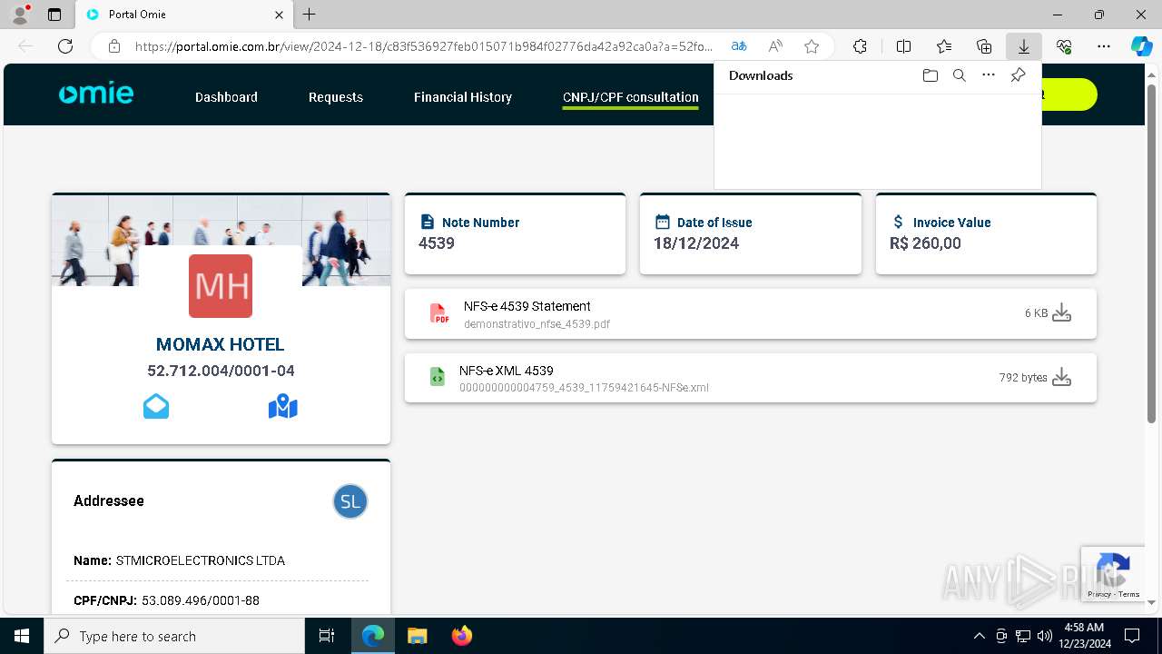Open the browser profile icon
1162x654 pixels.
20,15
